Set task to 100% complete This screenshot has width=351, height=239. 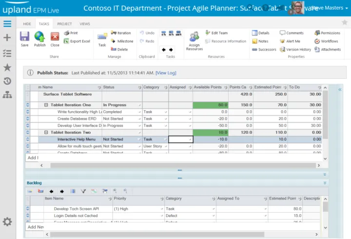[x=178, y=33]
